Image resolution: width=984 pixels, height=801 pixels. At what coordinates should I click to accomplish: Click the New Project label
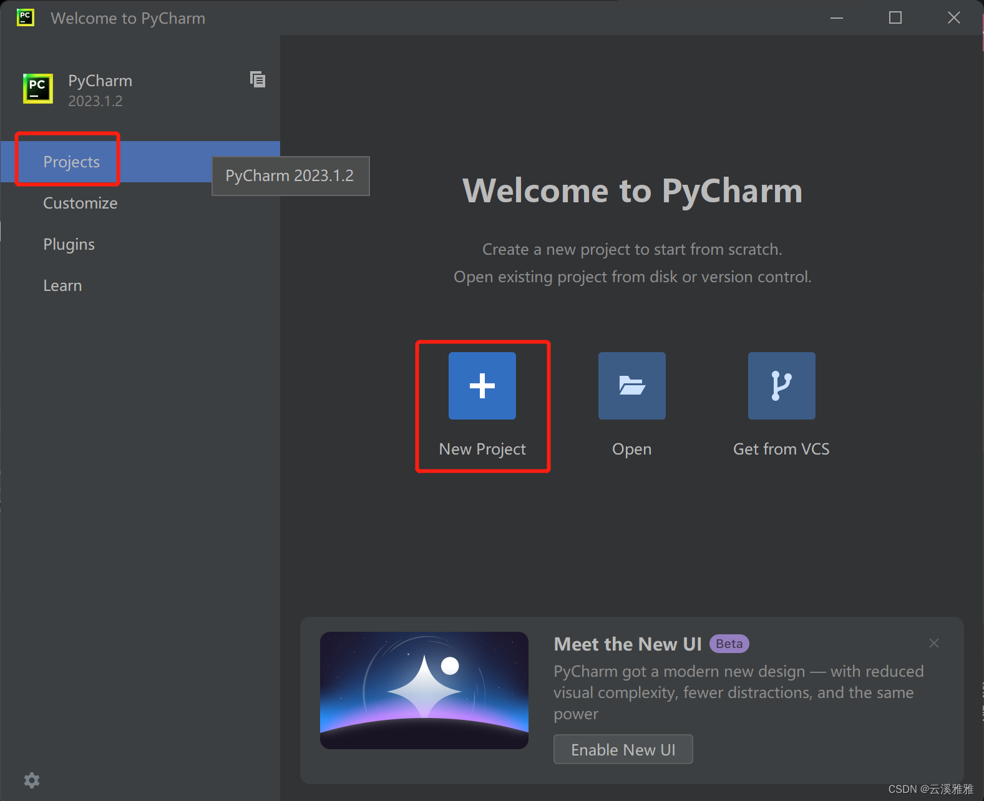pyautogui.click(x=482, y=449)
